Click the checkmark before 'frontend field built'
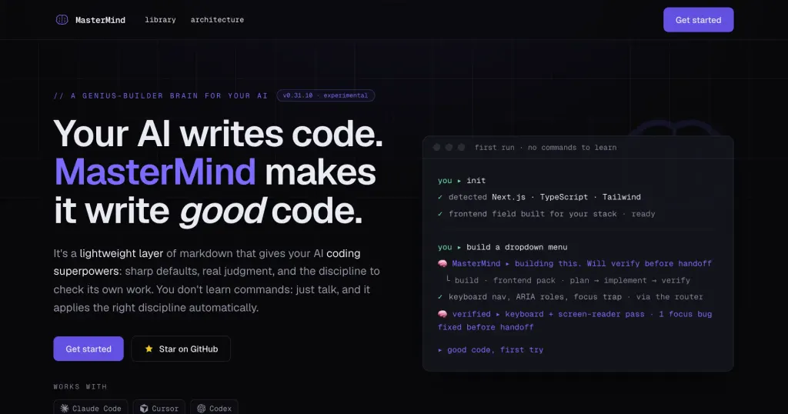Image resolution: width=788 pixels, height=414 pixels. pos(440,214)
